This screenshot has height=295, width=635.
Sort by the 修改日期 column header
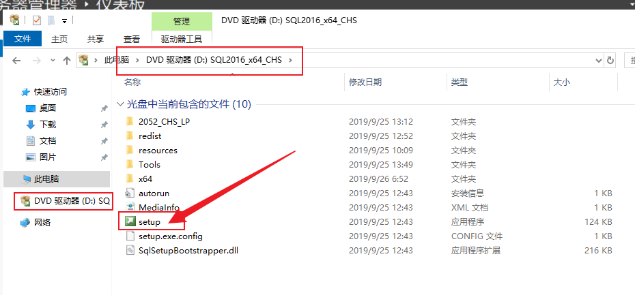tap(365, 82)
